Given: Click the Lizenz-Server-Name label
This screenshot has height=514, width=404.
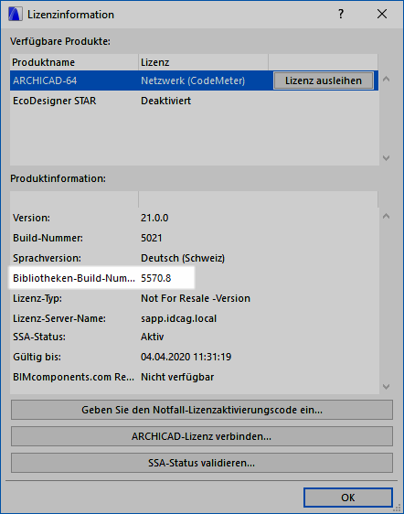Looking at the screenshot, I should 59,318.
